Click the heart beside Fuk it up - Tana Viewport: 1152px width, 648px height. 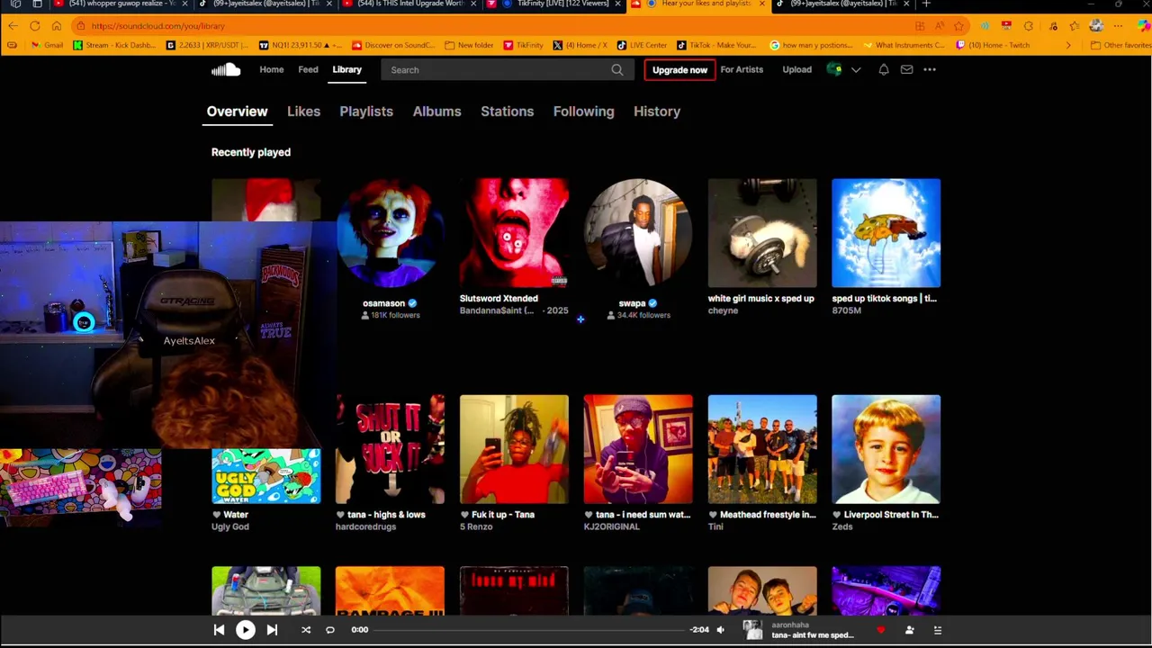[464, 515]
